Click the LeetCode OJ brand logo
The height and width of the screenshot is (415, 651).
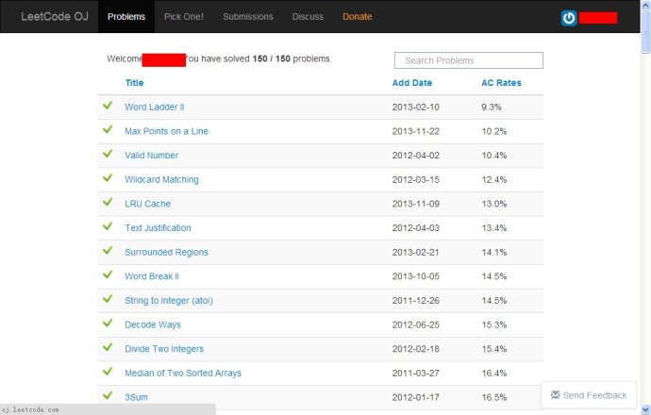(x=54, y=17)
